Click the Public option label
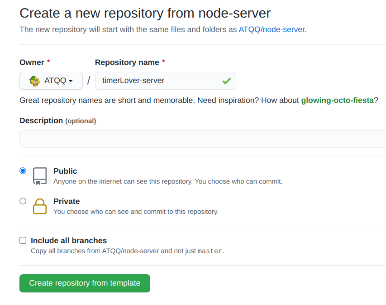Viewport: 386px width, 305px height. point(65,171)
